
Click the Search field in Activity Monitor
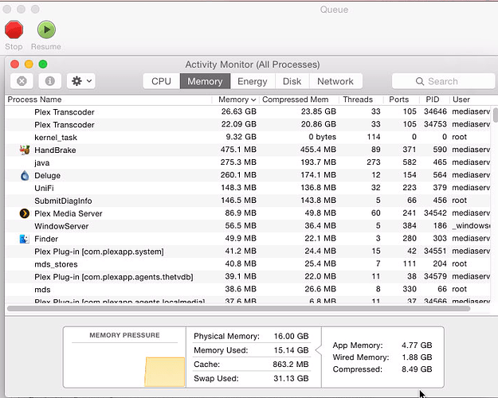[443, 81]
